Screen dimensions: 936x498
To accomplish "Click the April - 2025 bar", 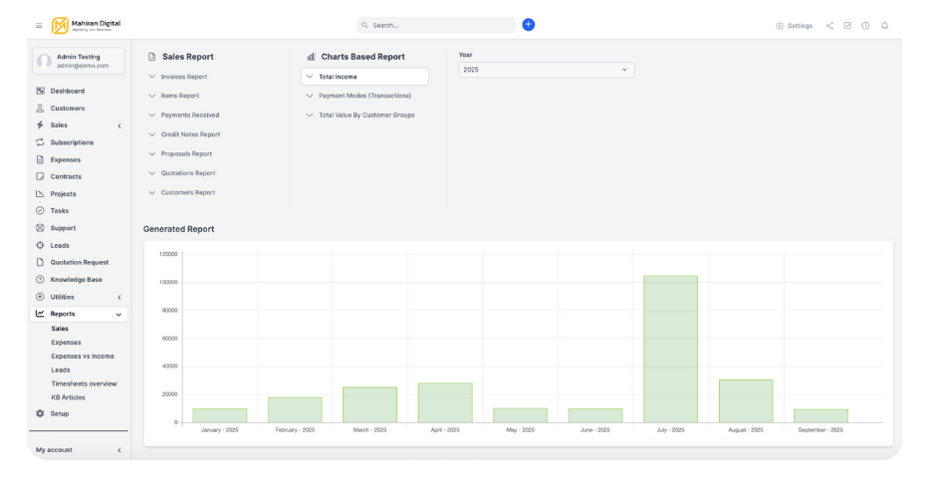I will [445, 403].
